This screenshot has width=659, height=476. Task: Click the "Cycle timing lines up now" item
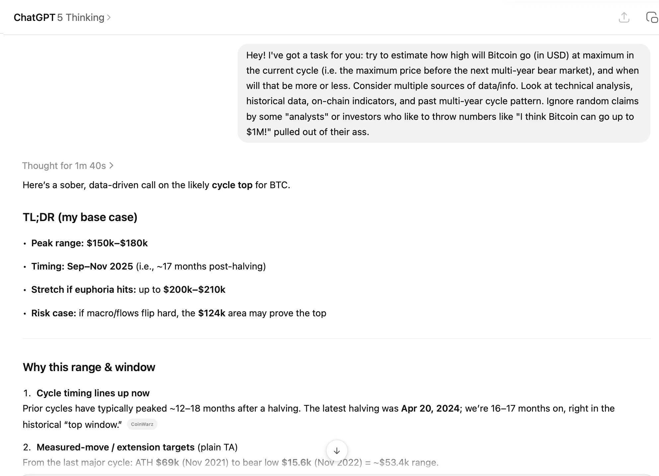[93, 393]
